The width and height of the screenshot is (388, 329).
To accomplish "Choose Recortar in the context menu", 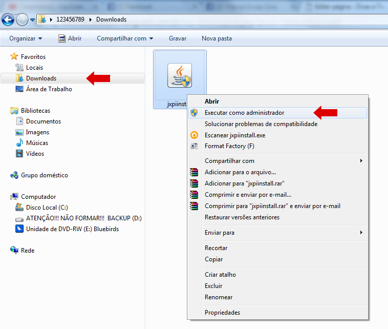I will [216, 248].
